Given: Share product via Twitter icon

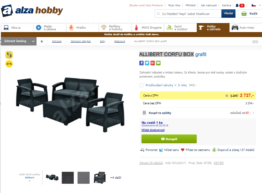Looking at the screenshot, I should (x=147, y=63).
